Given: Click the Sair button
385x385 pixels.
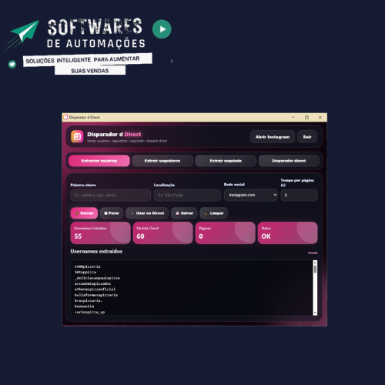Looking at the screenshot, I should (x=307, y=137).
